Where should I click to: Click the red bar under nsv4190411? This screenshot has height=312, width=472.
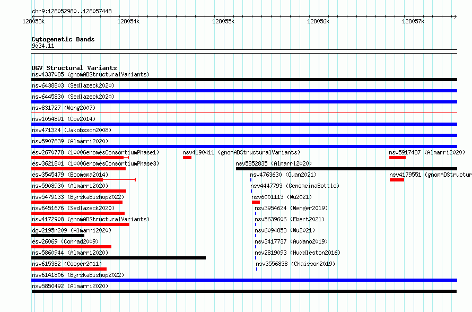click(x=187, y=158)
